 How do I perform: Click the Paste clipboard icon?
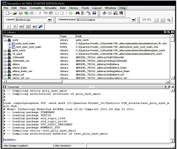tap(51, 13)
